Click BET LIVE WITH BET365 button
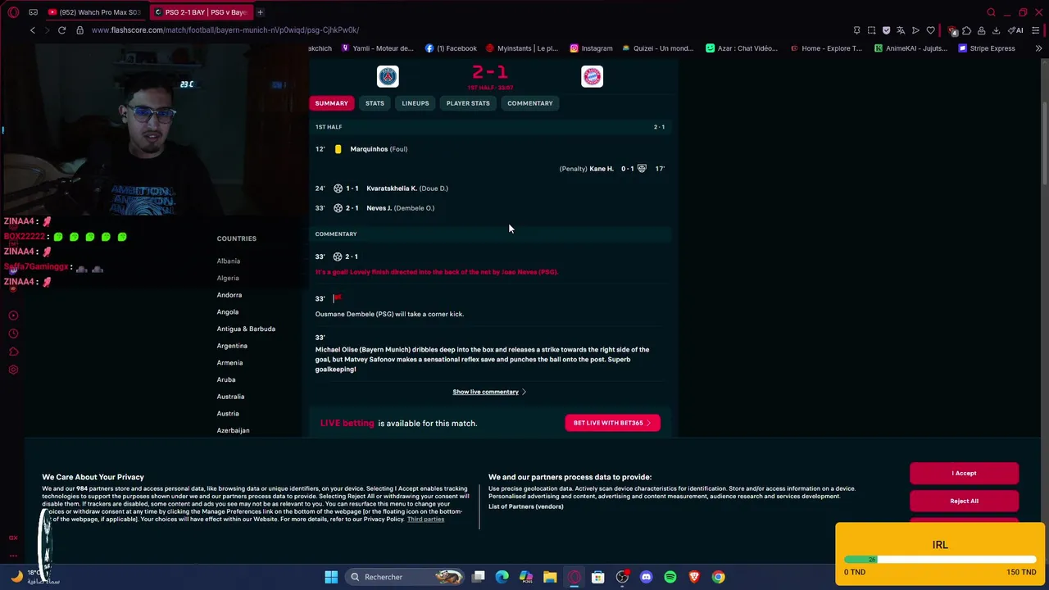The width and height of the screenshot is (1049, 590). click(612, 423)
